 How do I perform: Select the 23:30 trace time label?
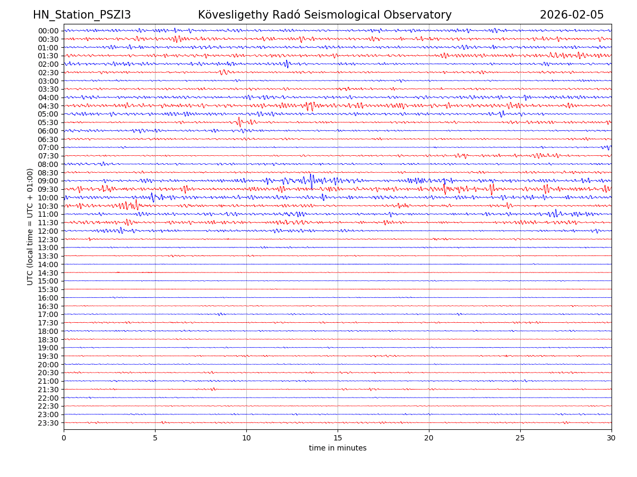point(48,423)
